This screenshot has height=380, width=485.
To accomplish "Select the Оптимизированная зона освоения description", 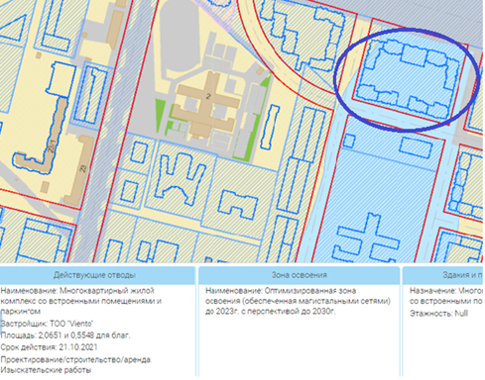I will 298,301.
